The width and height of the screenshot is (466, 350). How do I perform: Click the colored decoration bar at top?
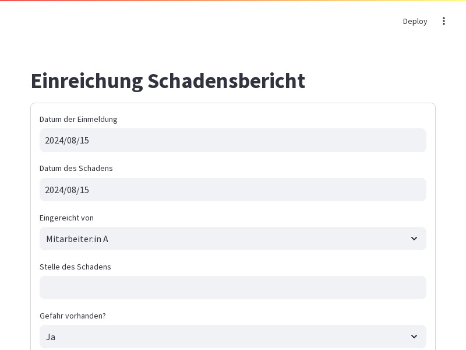pyautogui.click(x=233, y=1)
